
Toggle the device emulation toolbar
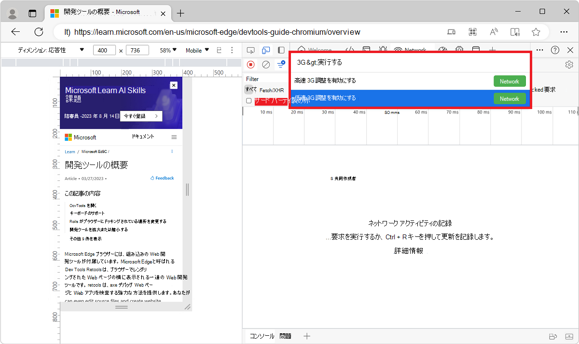click(266, 50)
